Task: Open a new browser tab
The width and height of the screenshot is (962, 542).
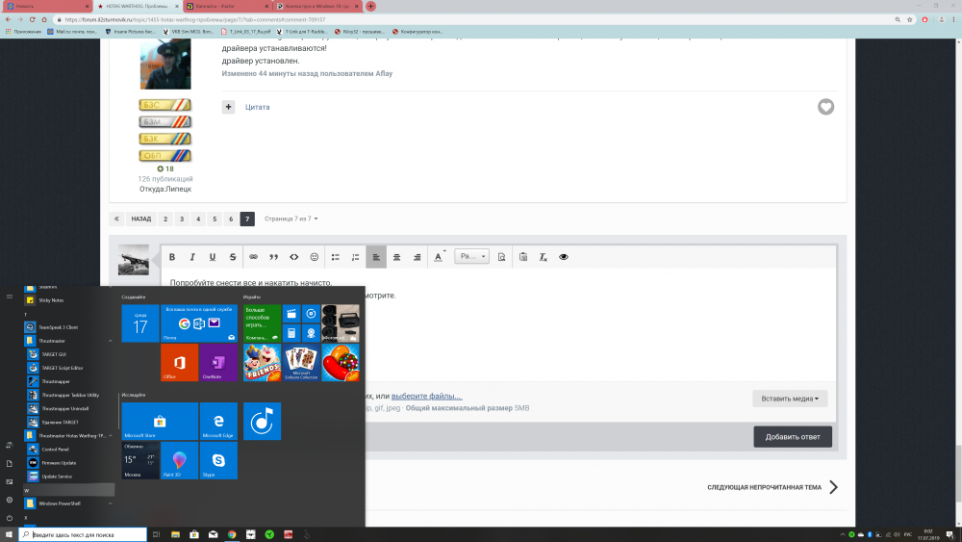Action: click(370, 6)
